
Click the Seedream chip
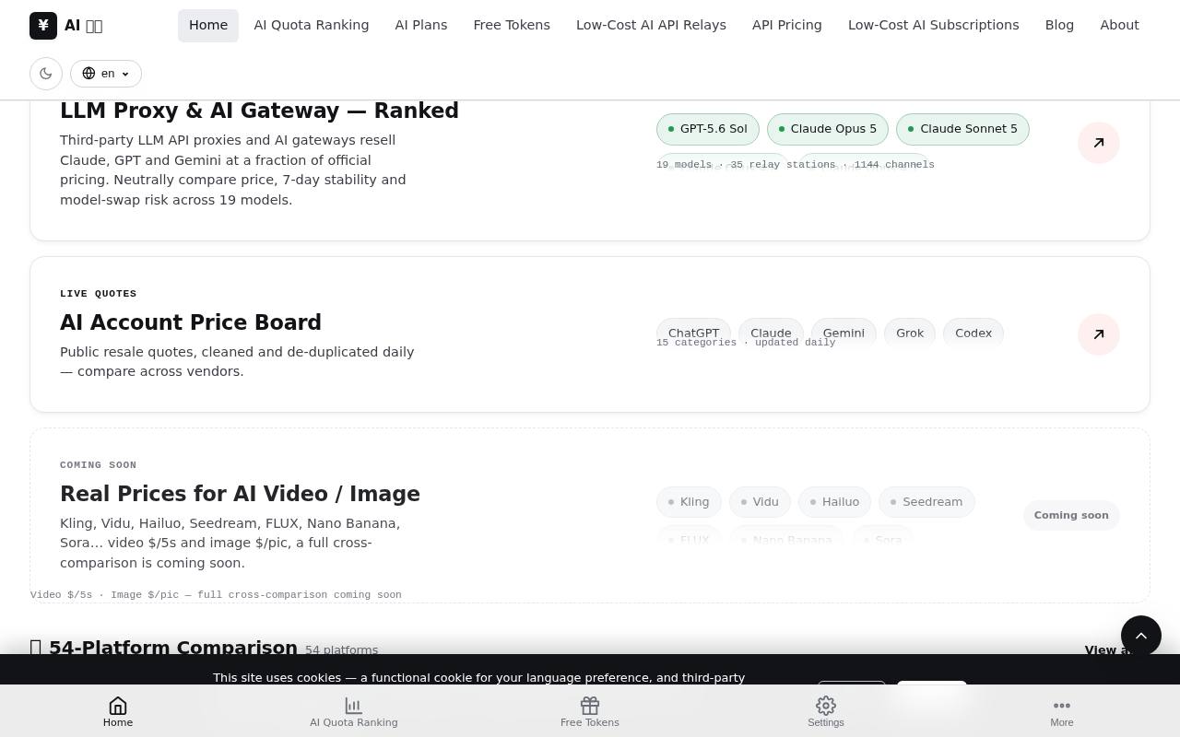coord(926,502)
